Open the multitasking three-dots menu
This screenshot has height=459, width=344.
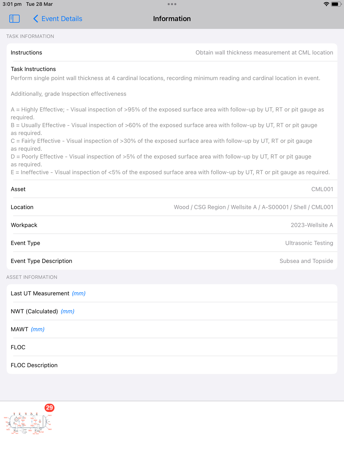pyautogui.click(x=172, y=4)
